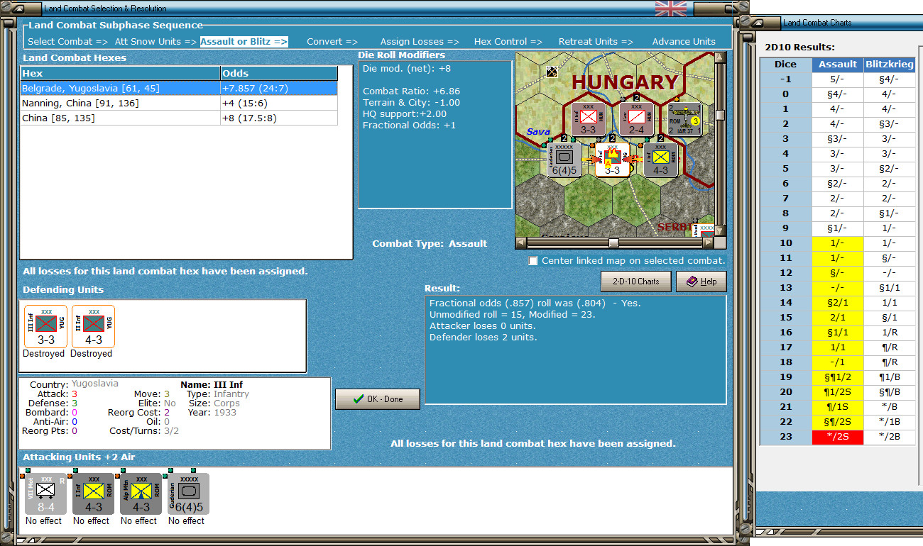The height and width of the screenshot is (546, 923).
Task: Enable Center linked map on selected combat
Action: click(x=533, y=261)
